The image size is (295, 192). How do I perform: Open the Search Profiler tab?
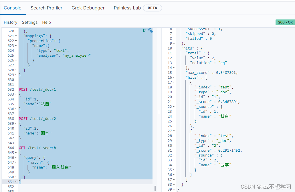pyautogui.click(x=46, y=8)
